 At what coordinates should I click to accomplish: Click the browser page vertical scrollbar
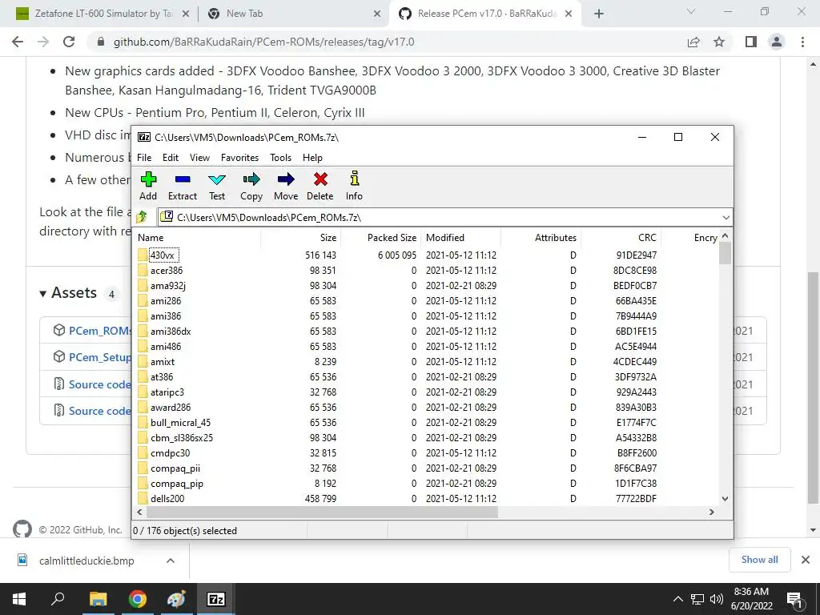(x=813, y=387)
